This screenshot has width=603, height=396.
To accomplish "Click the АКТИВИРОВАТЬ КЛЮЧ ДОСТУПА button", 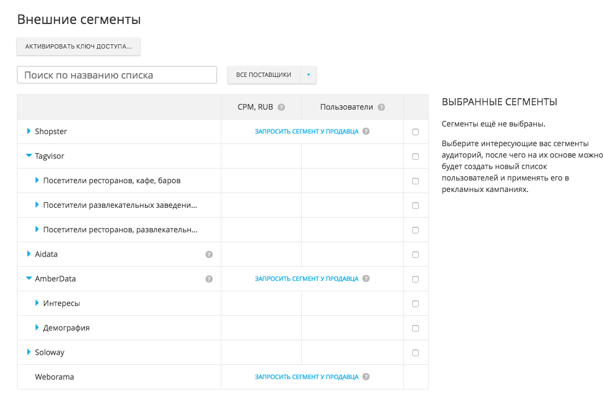I will tap(78, 46).
